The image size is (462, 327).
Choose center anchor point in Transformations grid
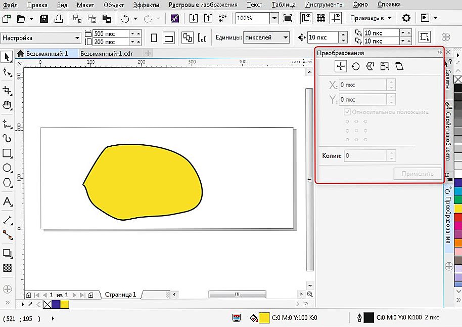[356, 131]
